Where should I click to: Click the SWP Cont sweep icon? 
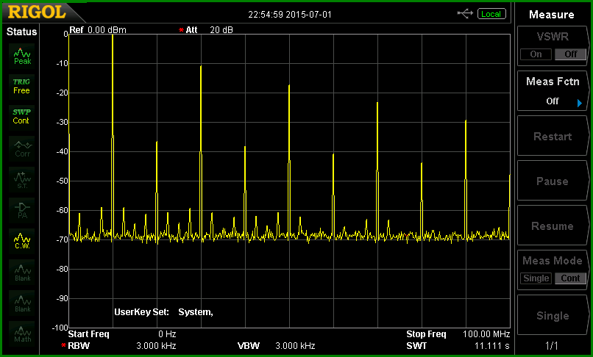click(22, 117)
